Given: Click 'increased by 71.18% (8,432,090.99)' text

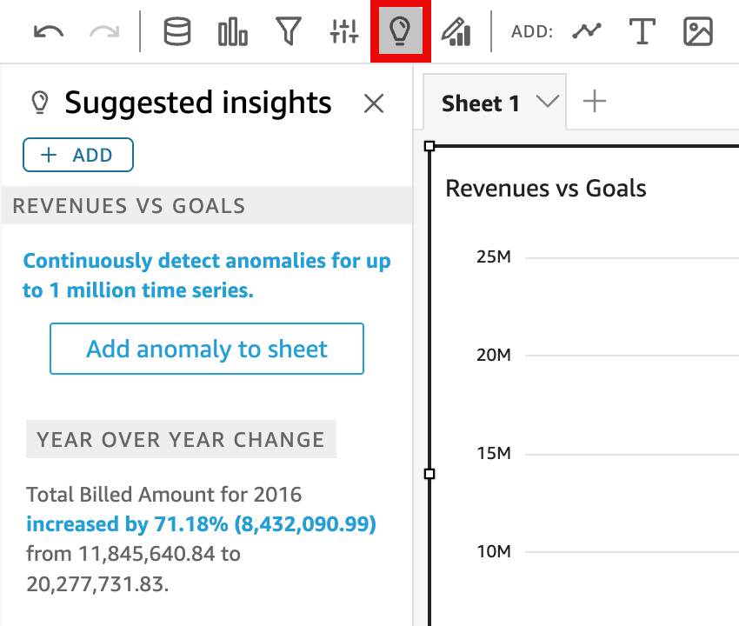Looking at the screenshot, I should 201,524.
